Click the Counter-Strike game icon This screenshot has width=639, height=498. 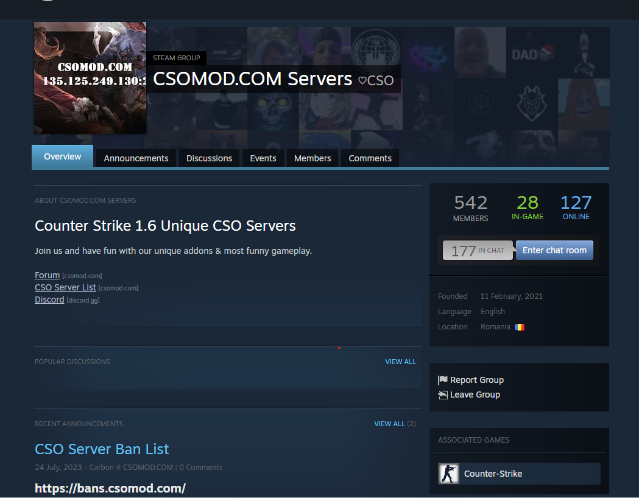(x=449, y=474)
